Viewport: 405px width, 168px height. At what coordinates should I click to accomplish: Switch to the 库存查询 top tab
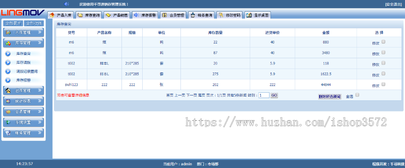pyautogui.click(x=89, y=15)
